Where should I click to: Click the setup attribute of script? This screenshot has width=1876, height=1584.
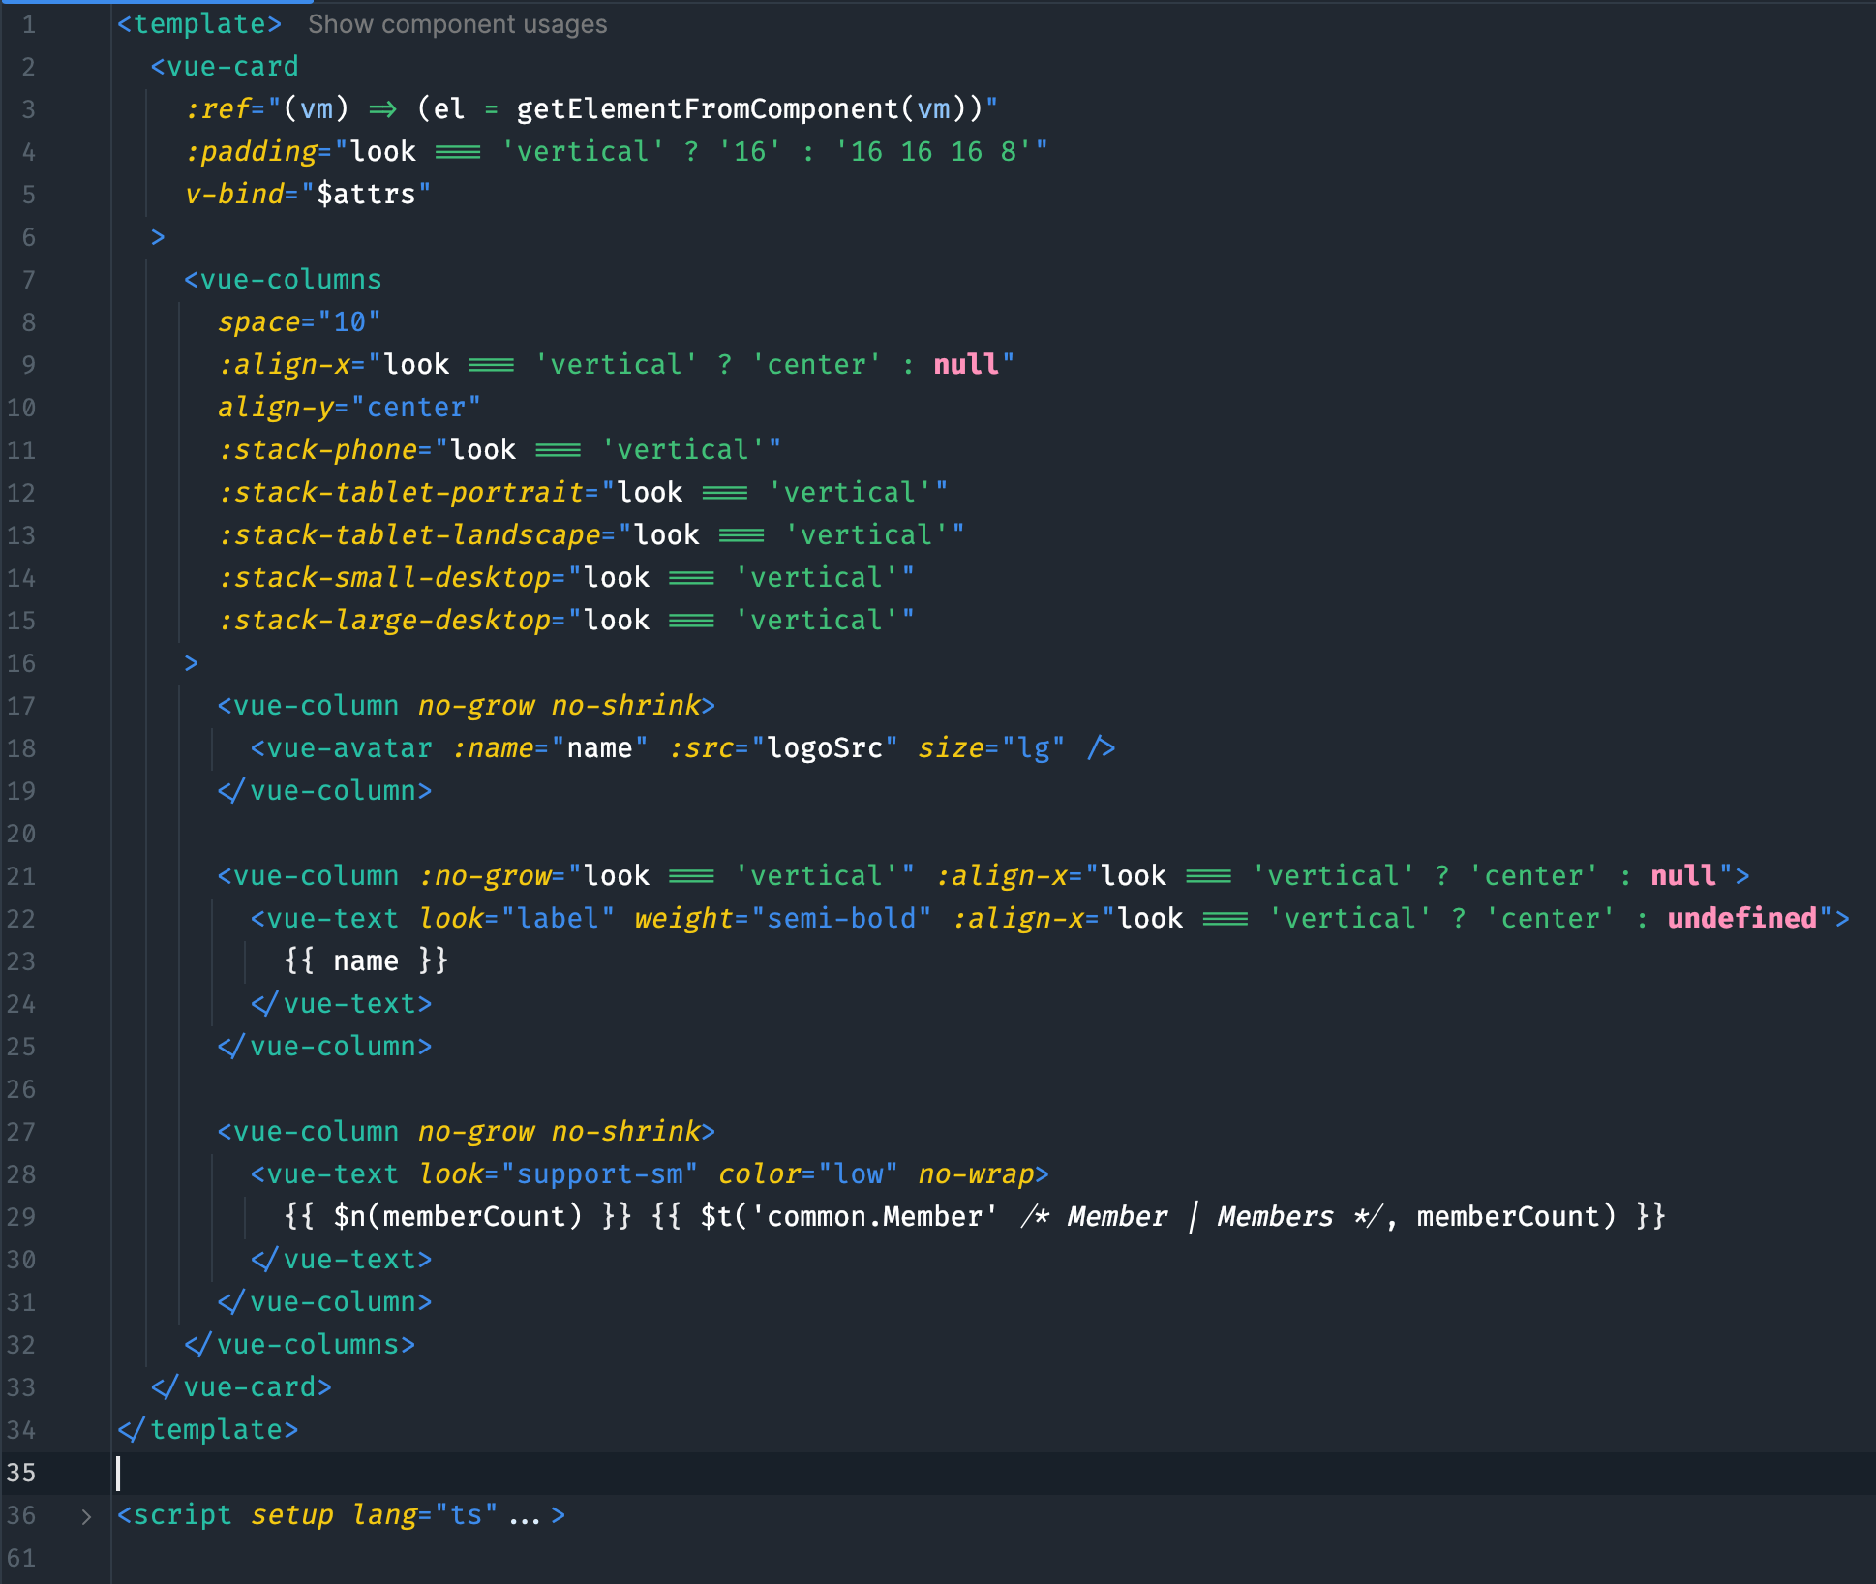coord(291,1515)
